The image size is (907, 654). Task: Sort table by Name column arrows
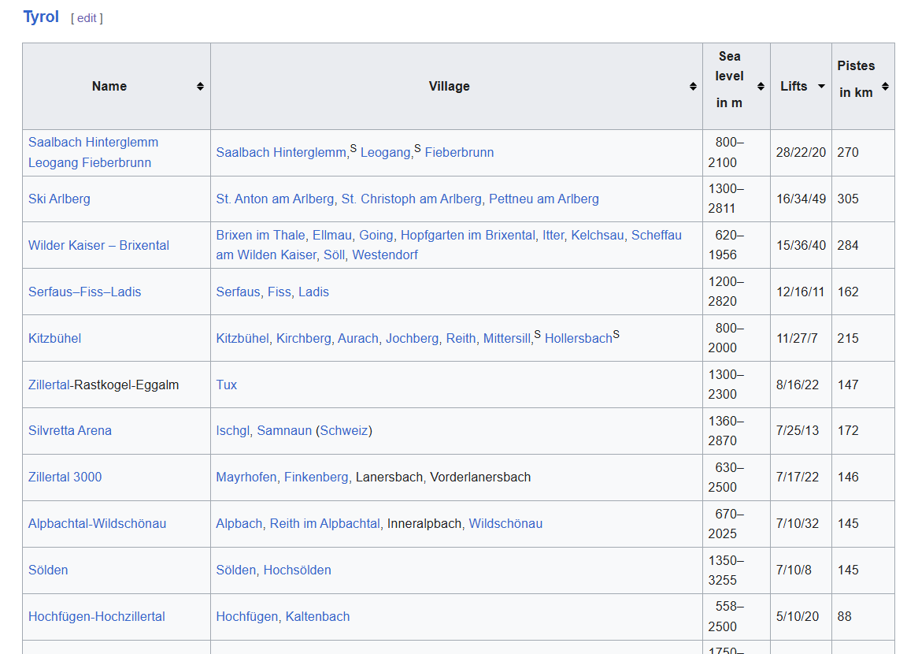200,86
